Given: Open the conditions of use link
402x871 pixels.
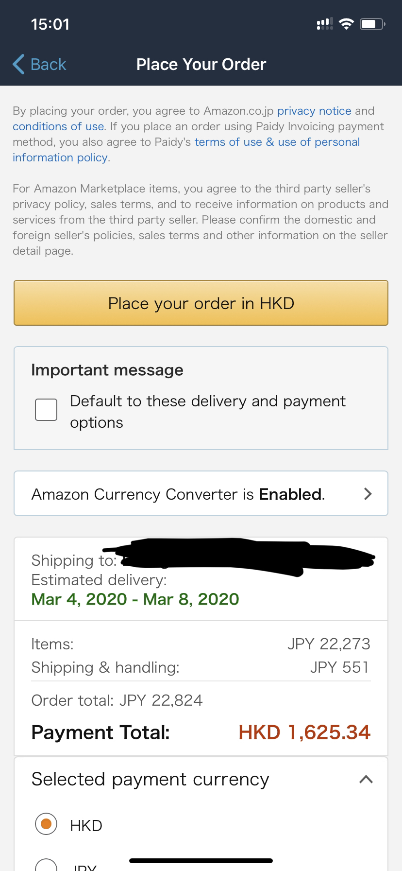Looking at the screenshot, I should (x=58, y=126).
